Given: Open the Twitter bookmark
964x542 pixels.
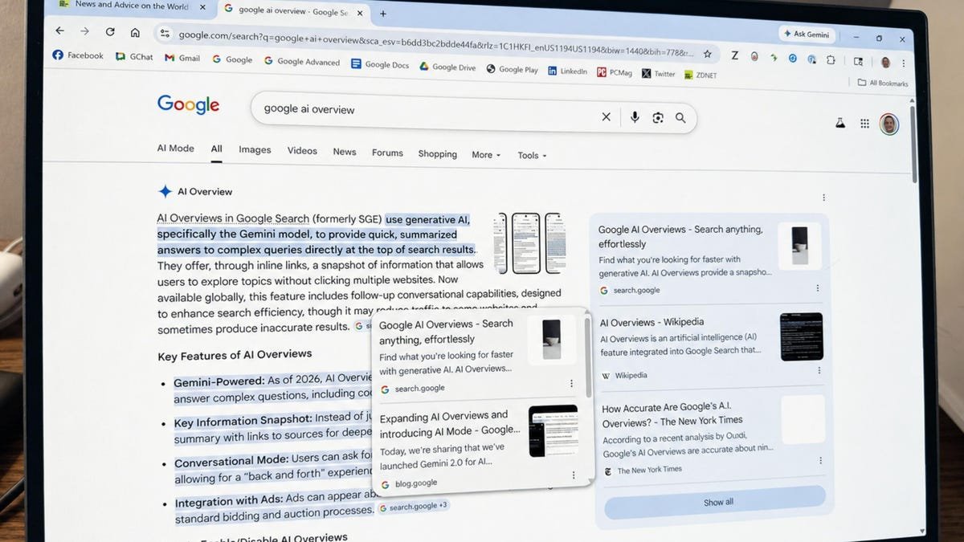Looking at the screenshot, I should coord(659,74).
